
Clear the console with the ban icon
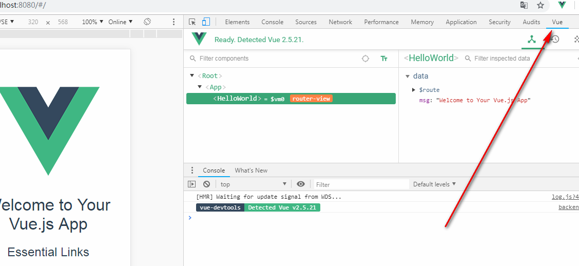(x=206, y=184)
